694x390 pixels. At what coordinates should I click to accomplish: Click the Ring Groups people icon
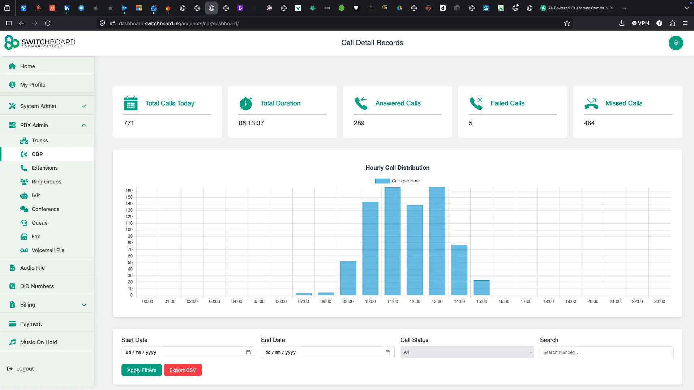pyautogui.click(x=24, y=182)
